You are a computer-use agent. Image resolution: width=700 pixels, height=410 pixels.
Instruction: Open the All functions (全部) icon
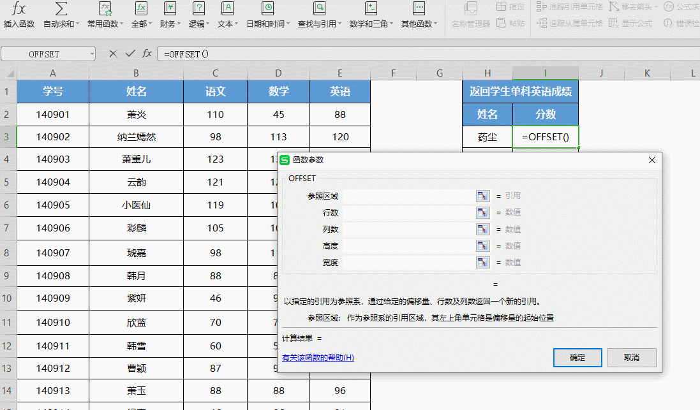141,9
